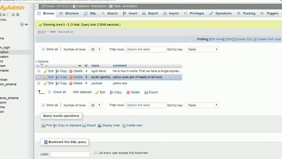This screenshot has width=282, height=159.
Task: Click the Explain SQL link
Action: pyautogui.click(x=245, y=39)
